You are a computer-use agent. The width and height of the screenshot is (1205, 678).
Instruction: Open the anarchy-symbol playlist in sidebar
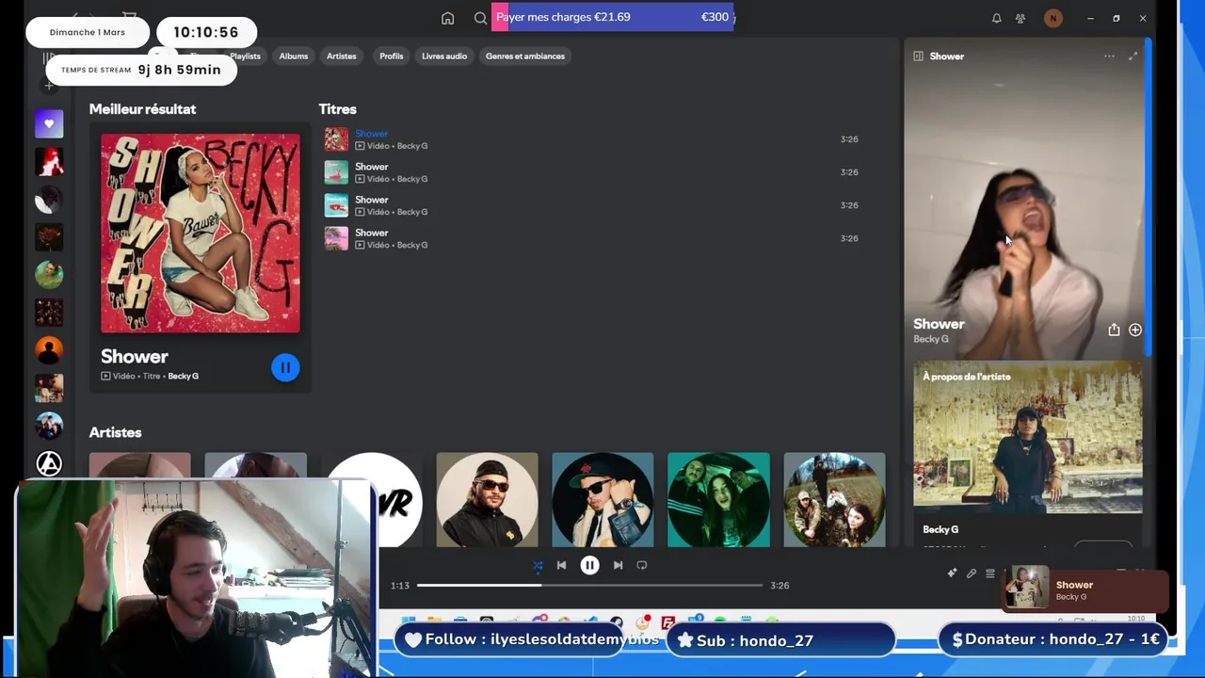pos(49,463)
